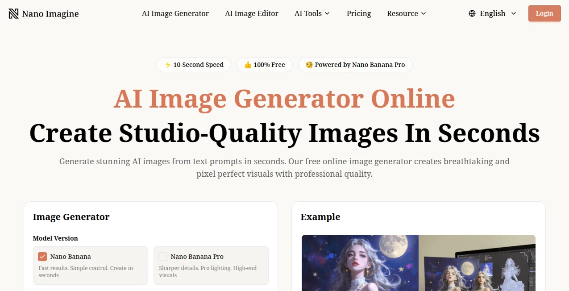Select the Nano Banana model card

tap(90, 265)
